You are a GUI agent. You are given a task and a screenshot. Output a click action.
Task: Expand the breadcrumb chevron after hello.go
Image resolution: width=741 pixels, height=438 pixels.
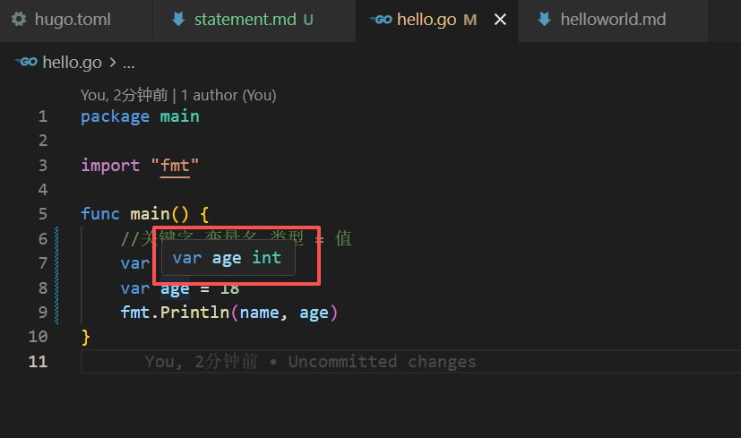click(x=113, y=62)
